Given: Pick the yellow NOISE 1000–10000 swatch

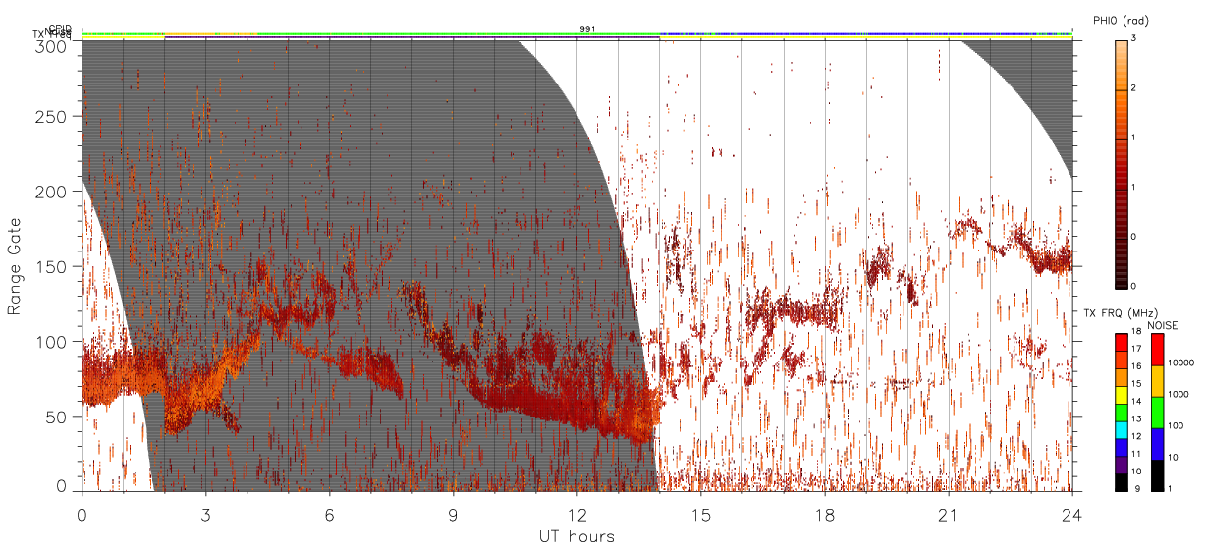Looking at the screenshot, I should click(1157, 380).
